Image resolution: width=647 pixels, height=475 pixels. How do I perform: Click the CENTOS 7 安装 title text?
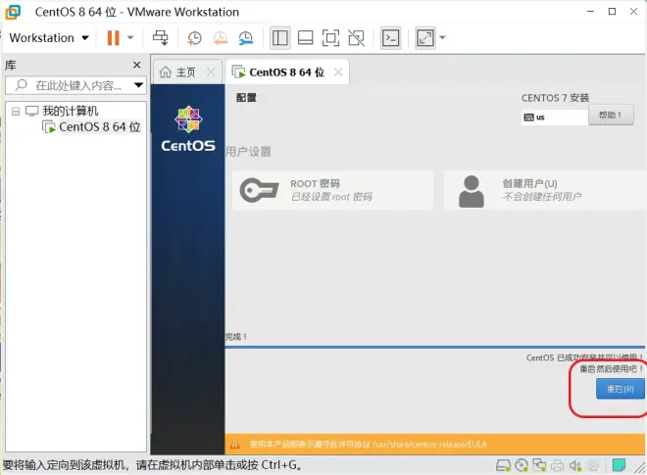(555, 98)
